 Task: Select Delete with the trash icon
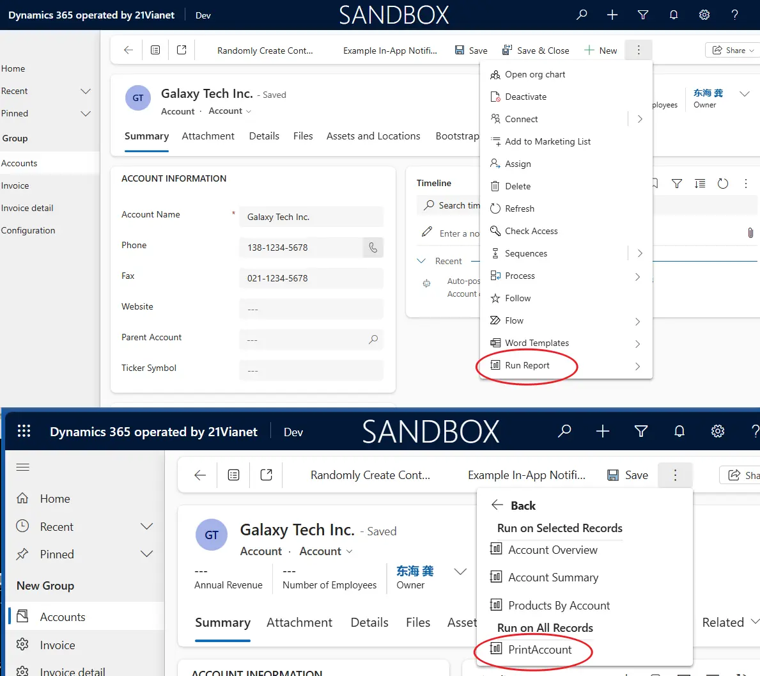click(x=517, y=186)
